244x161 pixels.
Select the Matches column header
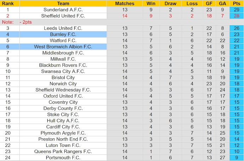click(125, 4)
